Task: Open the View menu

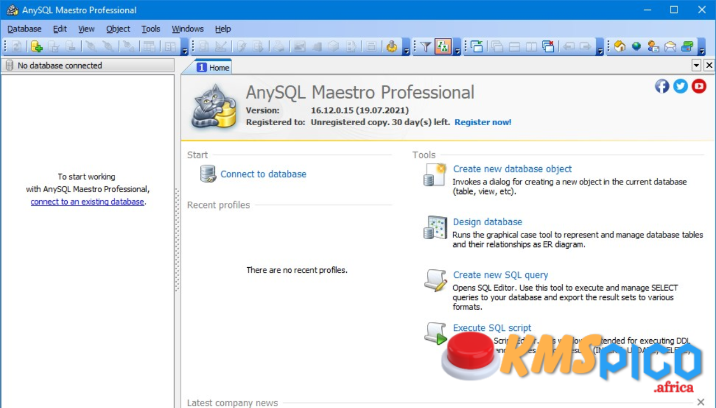Action: tap(86, 29)
